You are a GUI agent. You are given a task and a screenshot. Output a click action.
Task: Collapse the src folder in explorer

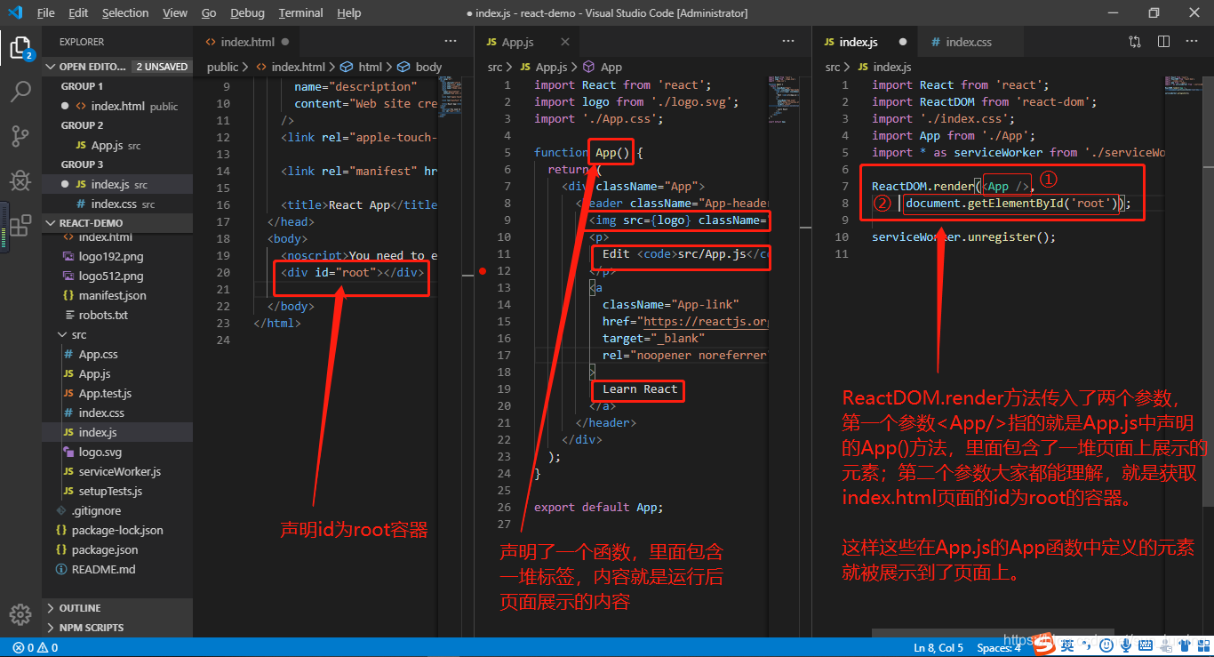point(61,335)
